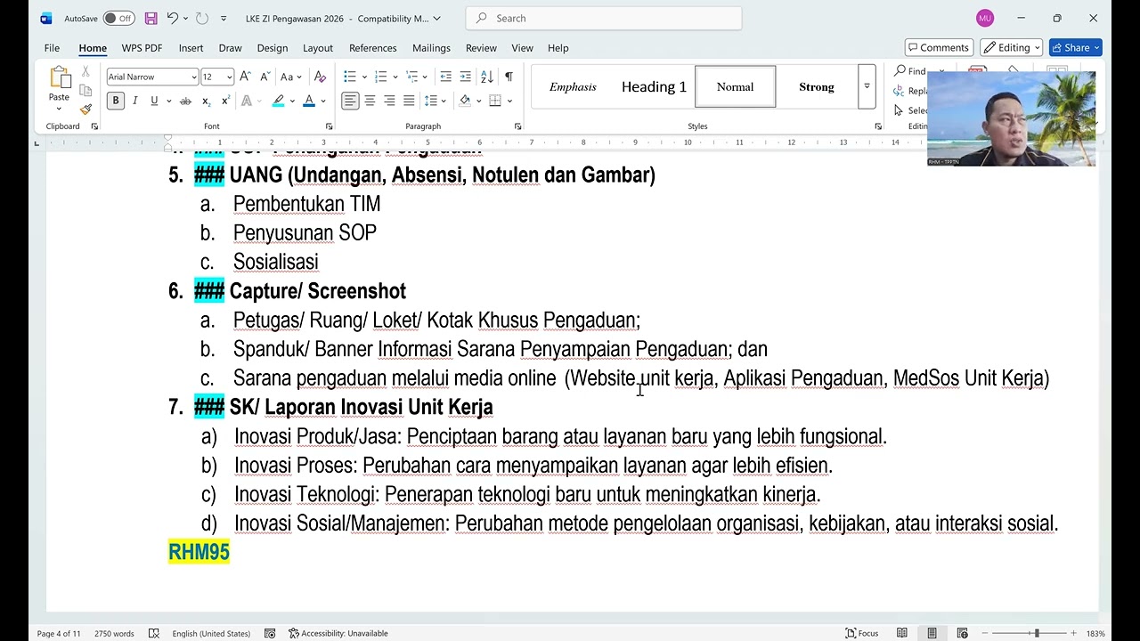Toggle Underline formatting
The image size is (1140, 641).
(154, 101)
